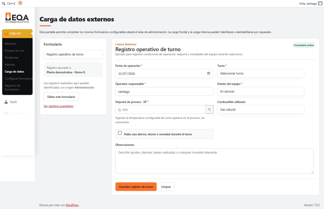Click the EQA logo
This screenshot has width=324, height=209.
point(17,18)
